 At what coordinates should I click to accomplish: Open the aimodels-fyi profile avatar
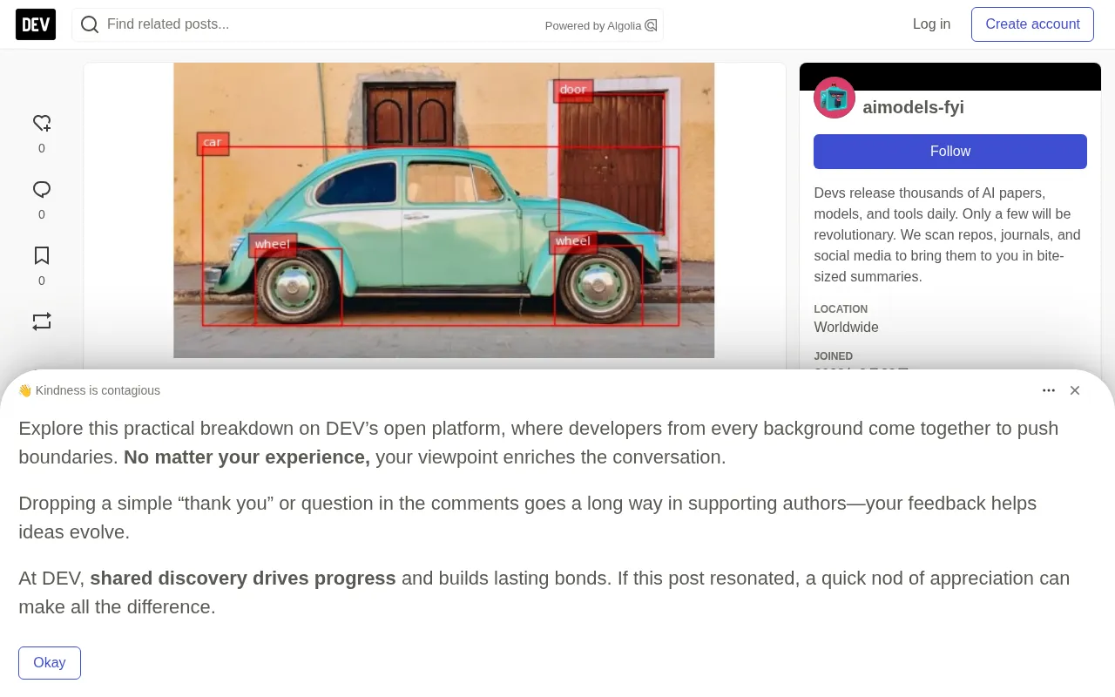[x=835, y=98]
